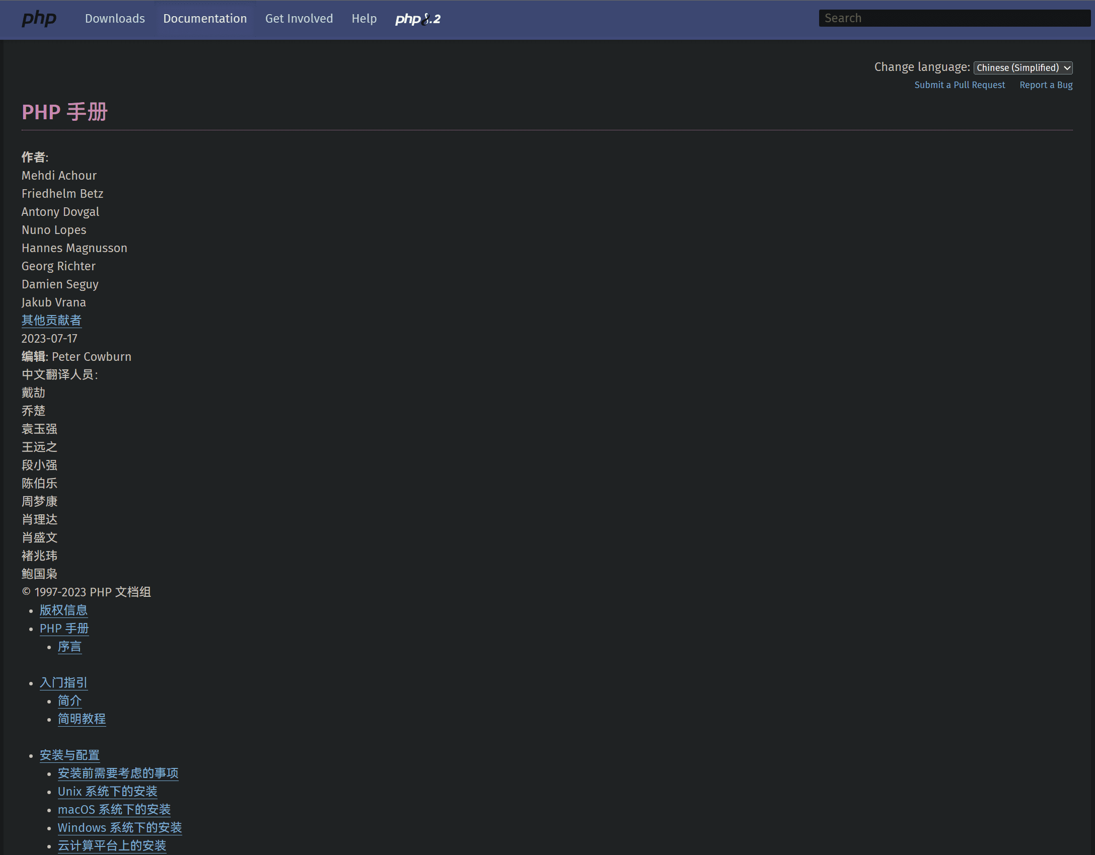Click the 作者 label
1095x855 pixels.
pyautogui.click(x=35, y=158)
